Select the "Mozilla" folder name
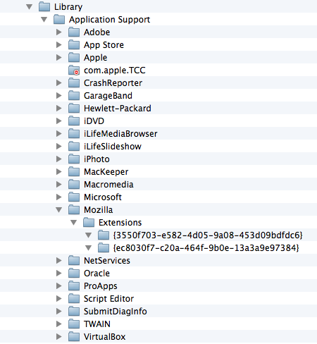The image size is (317, 344). click(x=99, y=210)
